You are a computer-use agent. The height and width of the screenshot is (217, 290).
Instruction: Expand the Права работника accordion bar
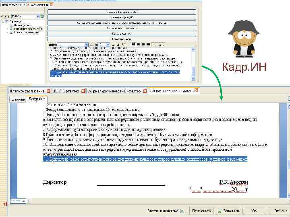(x=122, y=34)
